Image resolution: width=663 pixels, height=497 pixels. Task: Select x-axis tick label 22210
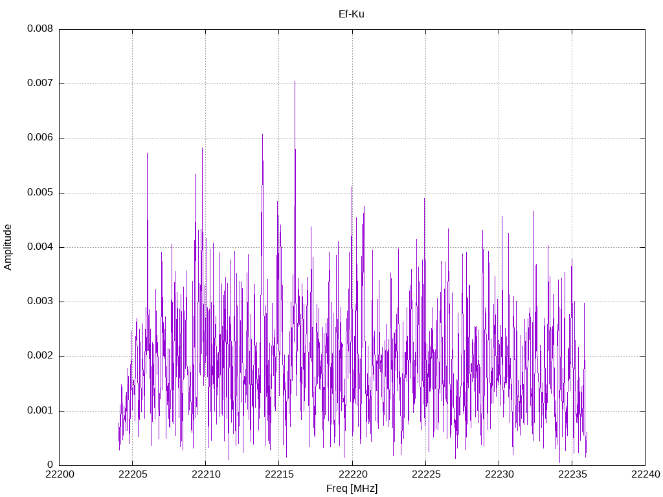click(205, 474)
